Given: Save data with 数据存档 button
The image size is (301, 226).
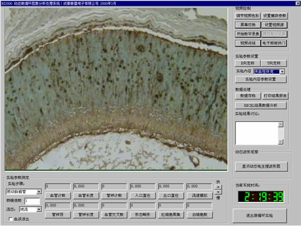Looking at the screenshot, I should 248,96.
